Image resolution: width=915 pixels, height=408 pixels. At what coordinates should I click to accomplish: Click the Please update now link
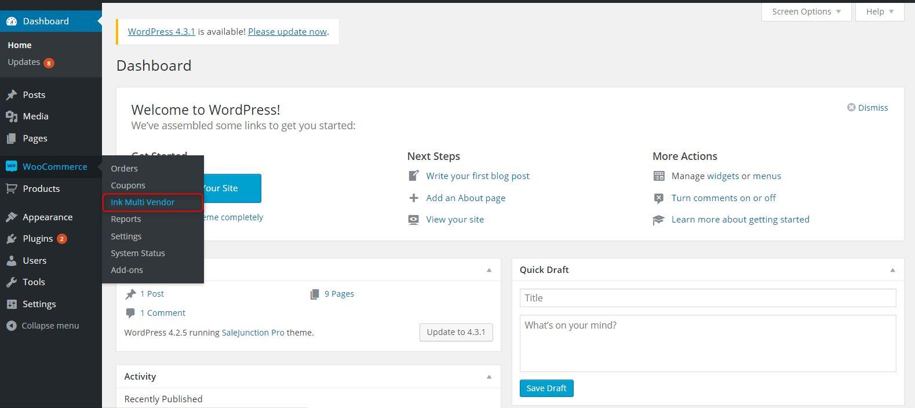pyautogui.click(x=287, y=32)
